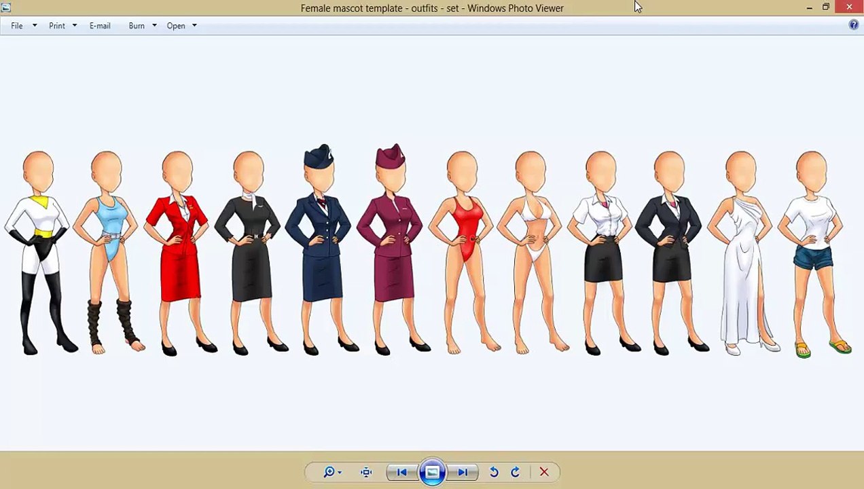
Task: Open the Burn menu
Action: point(137,26)
